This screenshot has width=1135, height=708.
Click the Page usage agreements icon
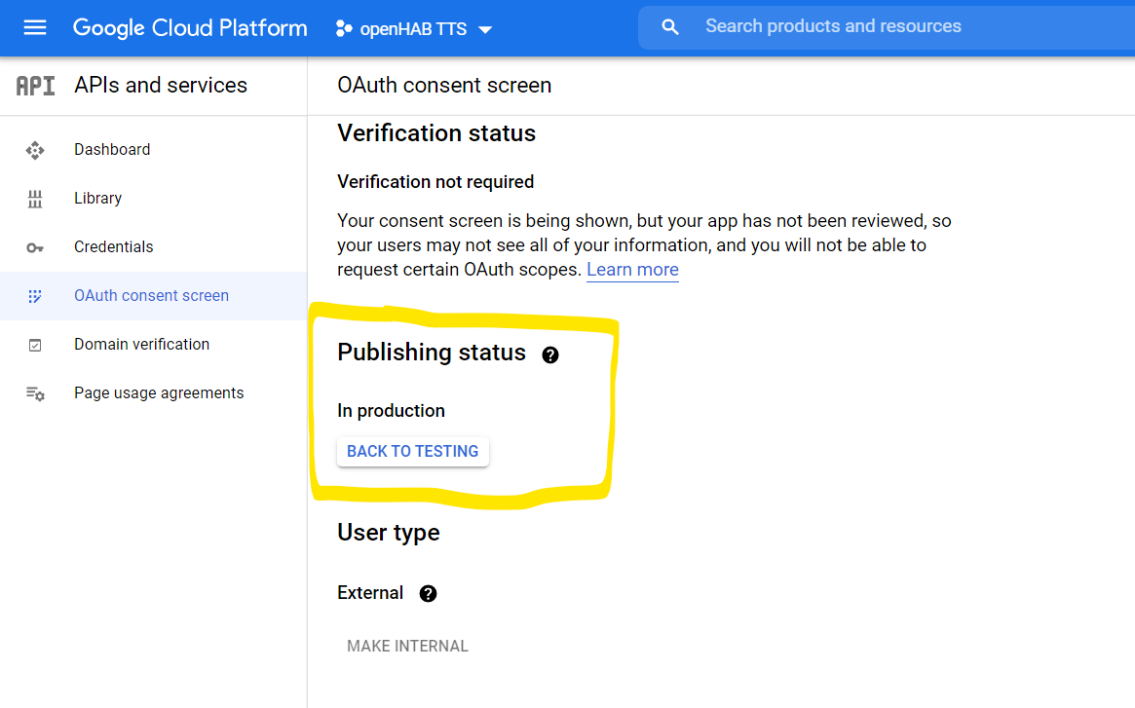pos(35,393)
